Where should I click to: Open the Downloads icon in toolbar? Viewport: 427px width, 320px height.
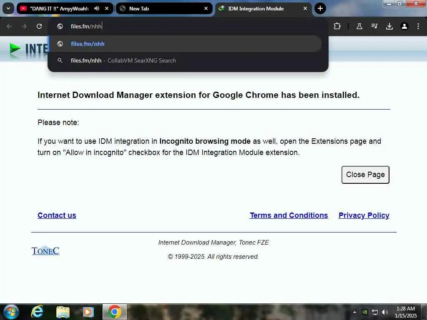click(389, 26)
